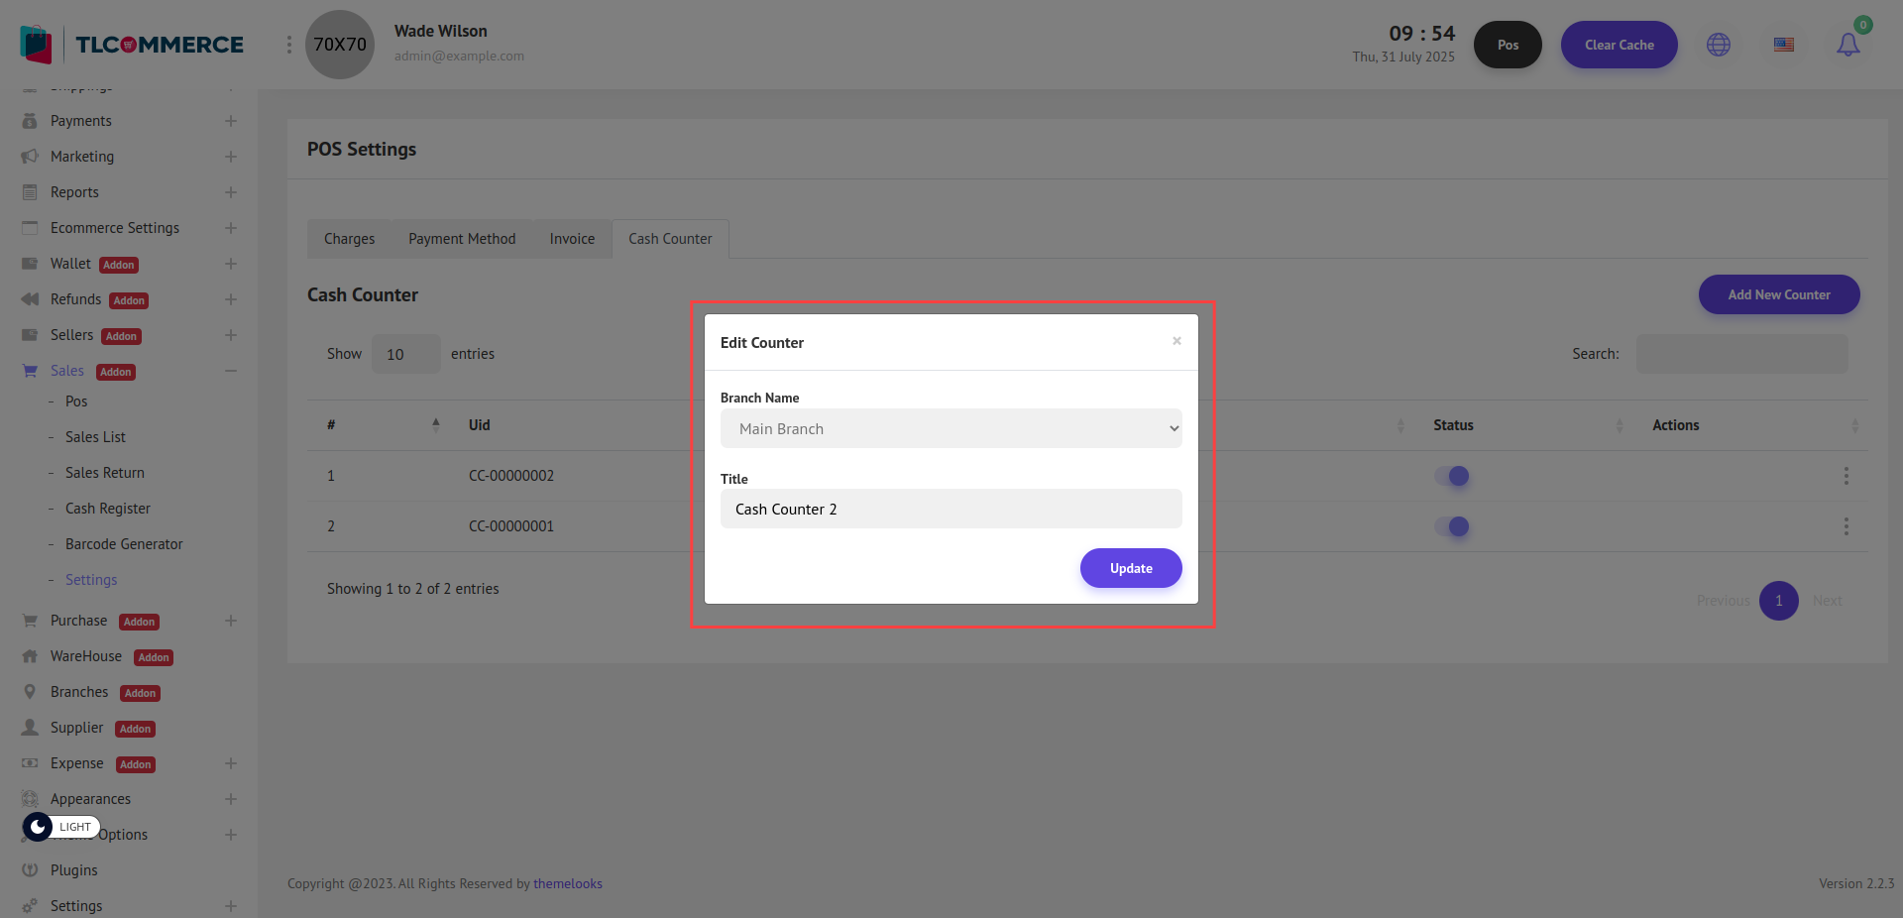The width and height of the screenshot is (1903, 918).
Task: Switch to the Payment Method tab
Action: pyautogui.click(x=462, y=239)
